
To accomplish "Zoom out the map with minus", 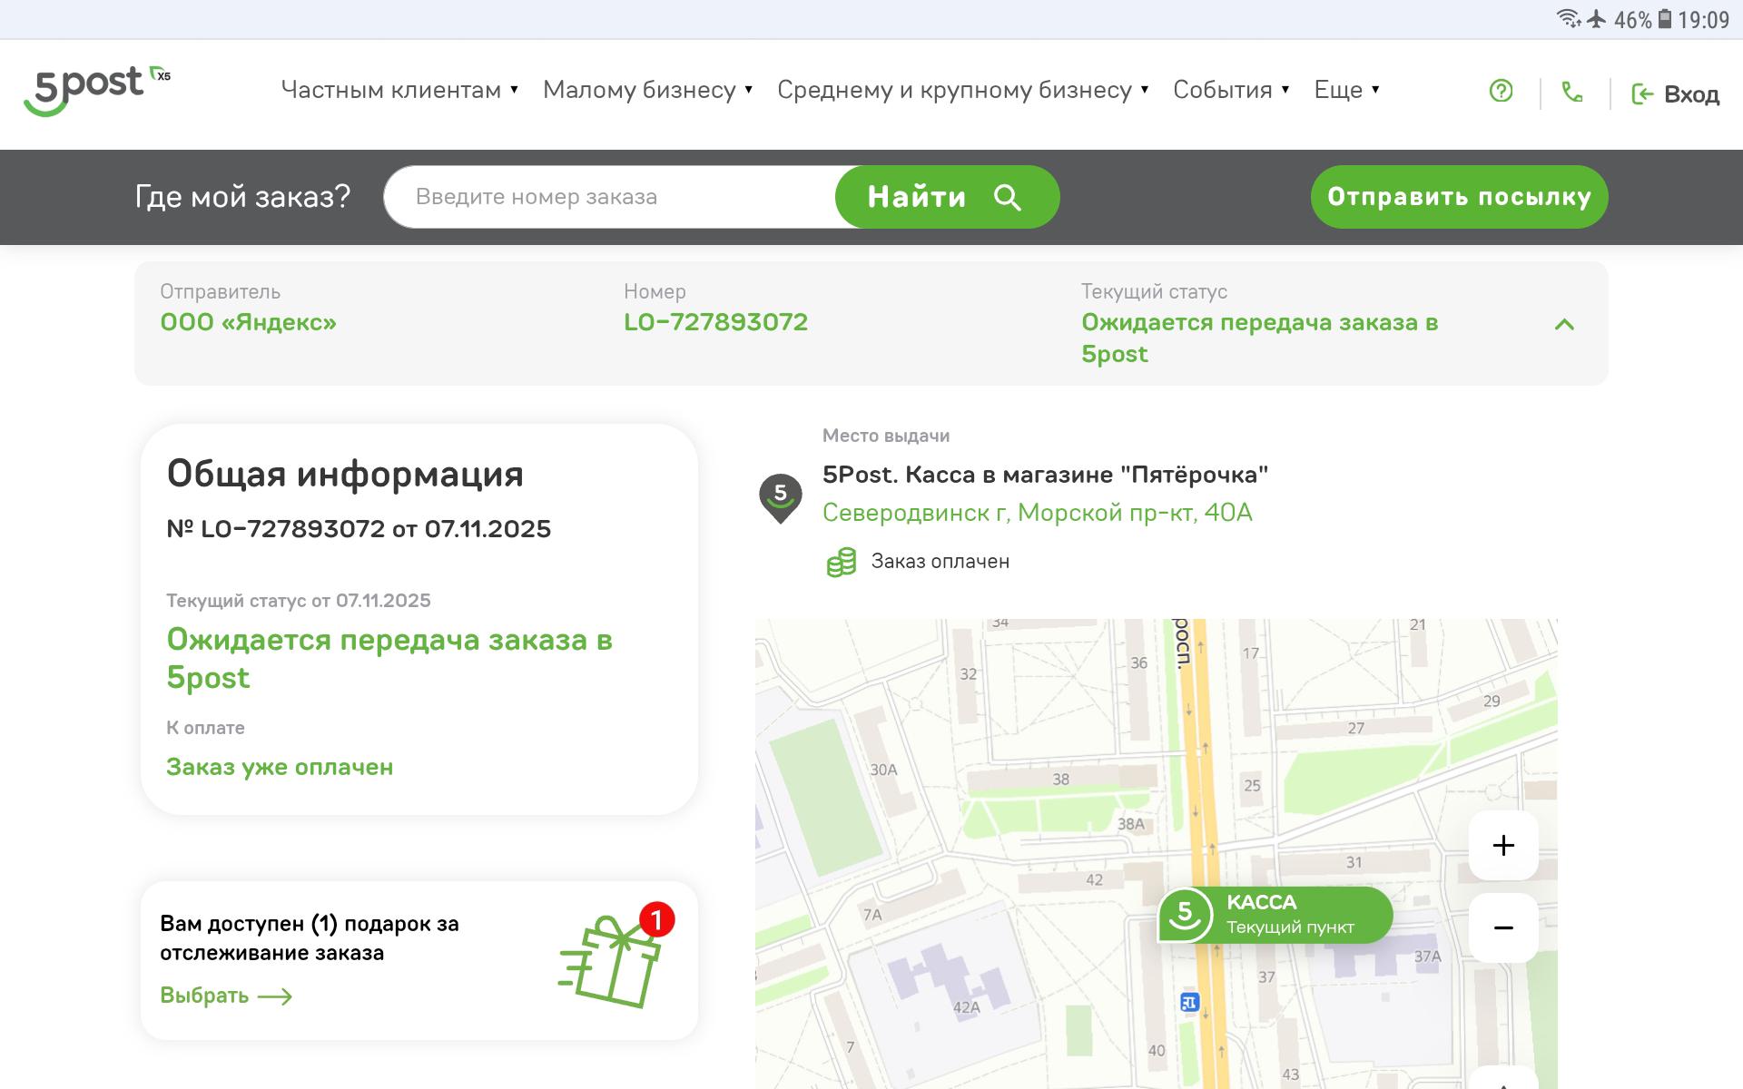I will (1503, 927).
